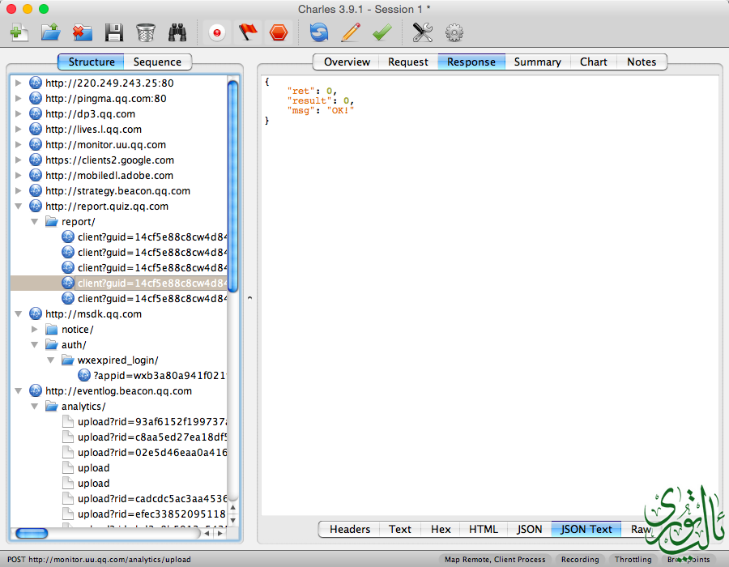Viewport: 729px width, 567px height.
Task: Open Tools via wrench icon
Action: [x=422, y=32]
